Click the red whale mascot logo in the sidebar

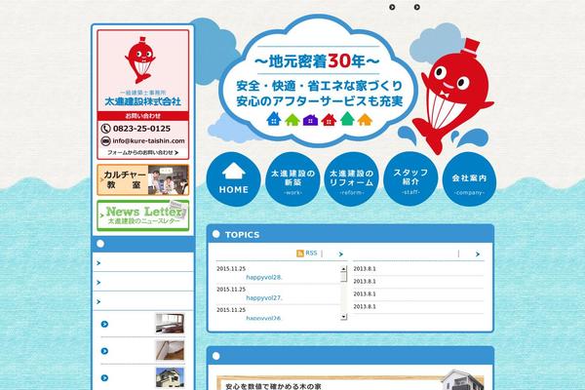(x=140, y=60)
